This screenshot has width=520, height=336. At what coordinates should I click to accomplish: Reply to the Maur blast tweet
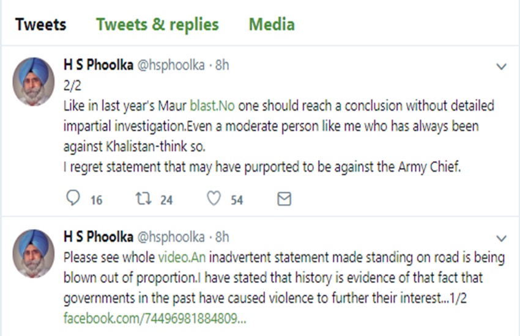[x=73, y=199]
